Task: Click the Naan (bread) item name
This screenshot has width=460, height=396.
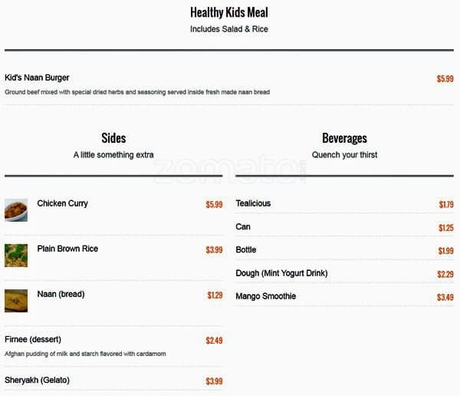Action: (x=61, y=294)
